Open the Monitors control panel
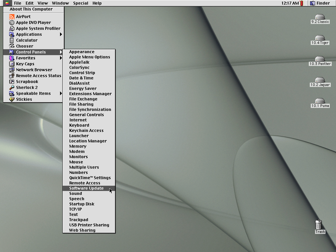The width and height of the screenshot is (336, 252). [89, 157]
